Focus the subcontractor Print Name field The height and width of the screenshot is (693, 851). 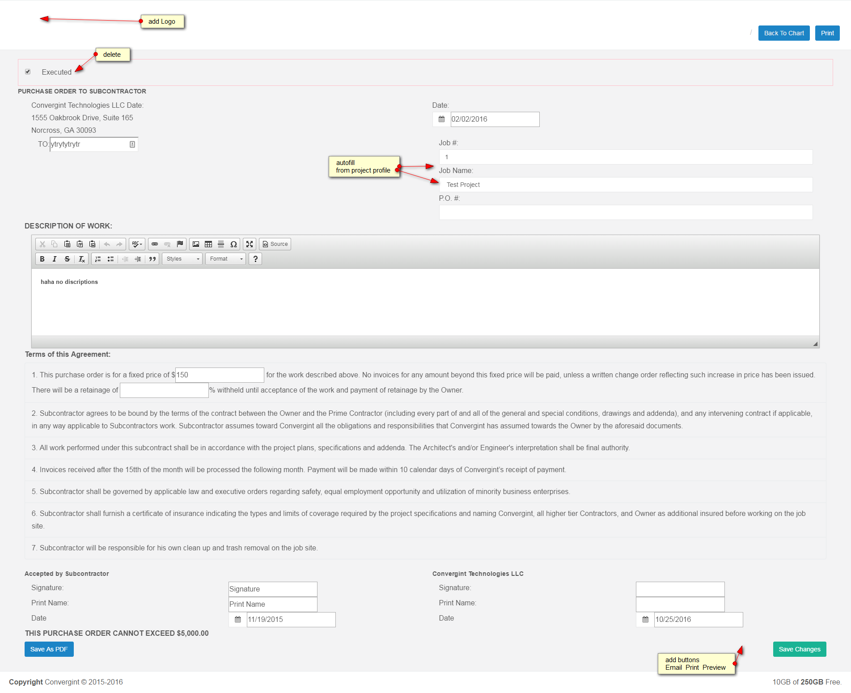coord(273,604)
